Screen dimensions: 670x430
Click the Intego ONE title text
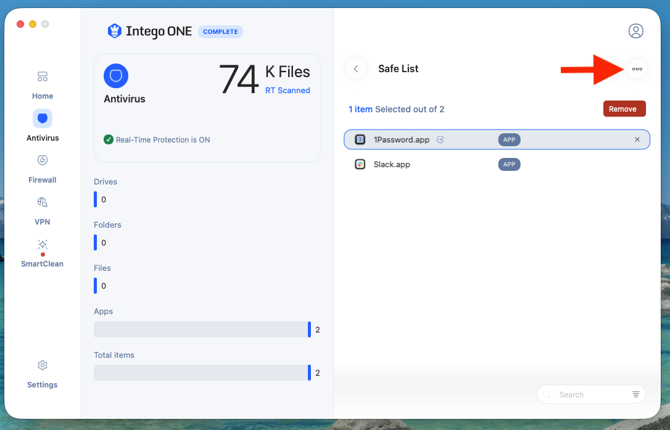tap(159, 31)
